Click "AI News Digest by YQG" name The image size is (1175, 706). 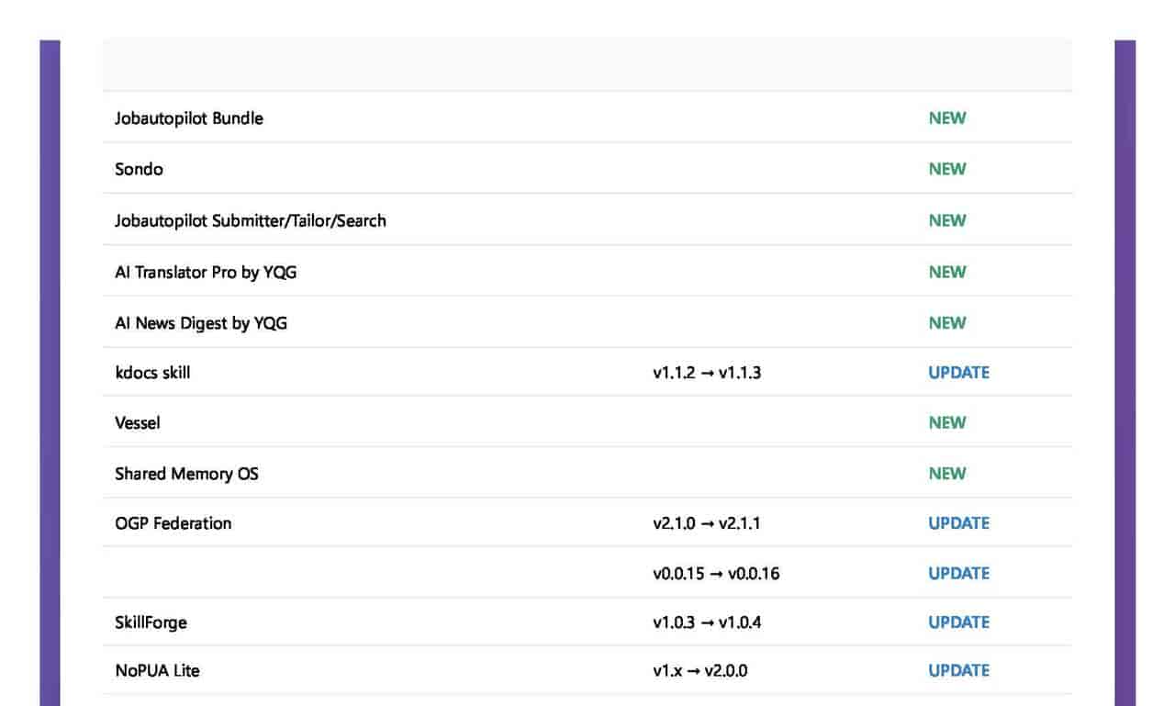pyautogui.click(x=201, y=323)
